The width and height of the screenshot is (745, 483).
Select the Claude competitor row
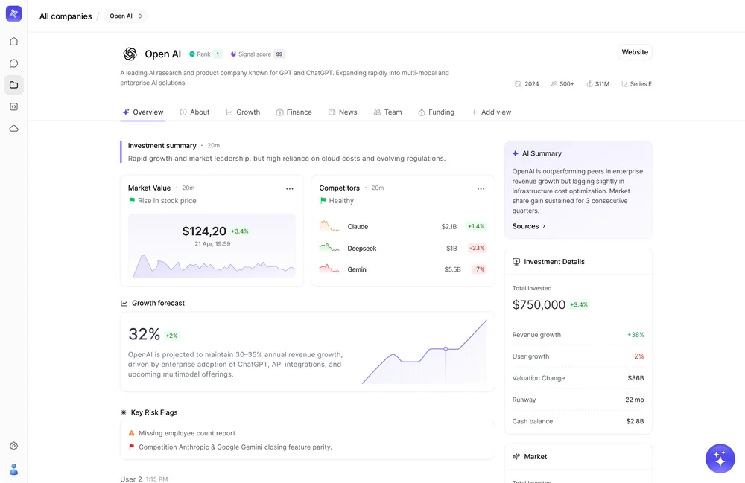402,227
